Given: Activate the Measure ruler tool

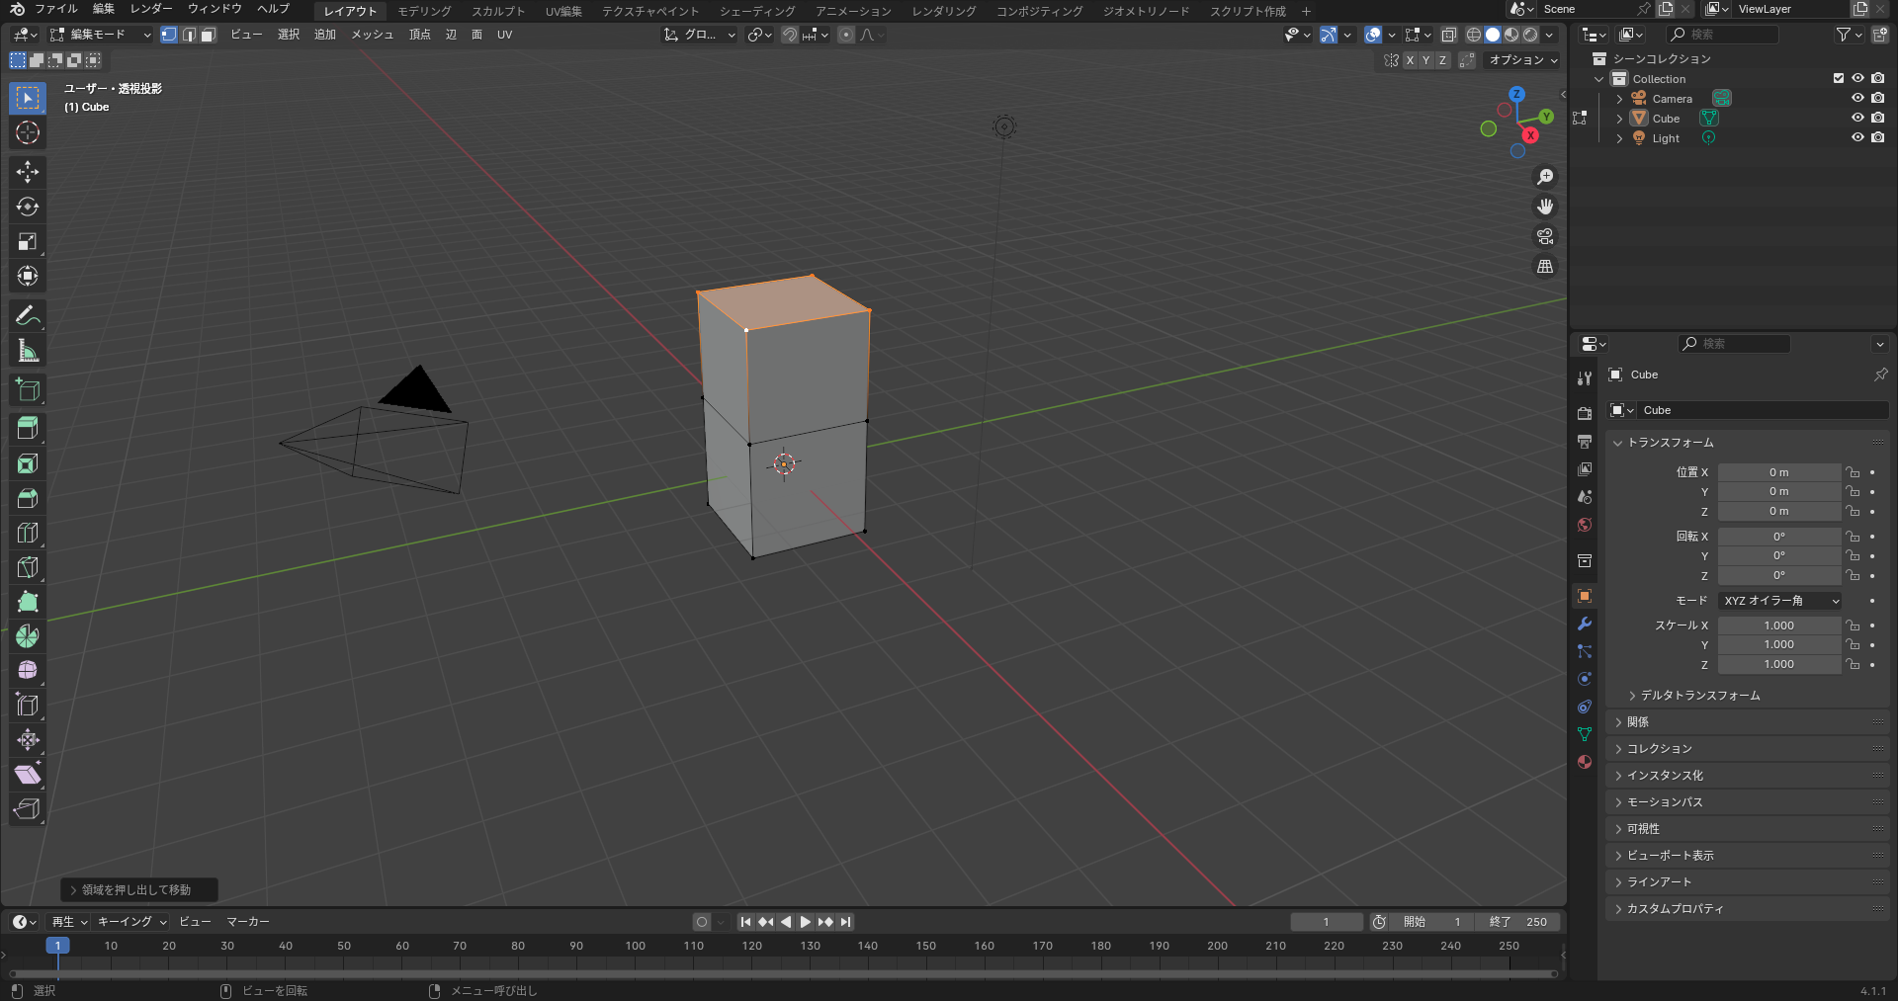Looking at the screenshot, I should 27,351.
